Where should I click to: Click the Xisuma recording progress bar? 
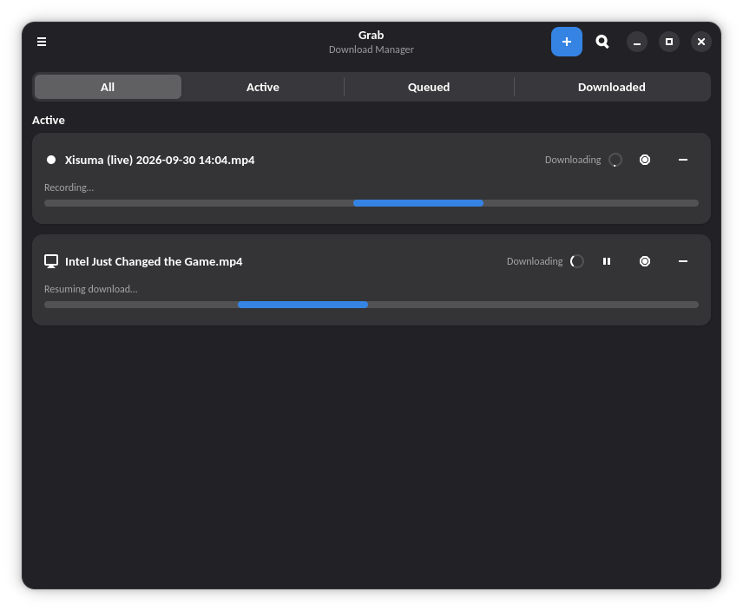tap(371, 203)
